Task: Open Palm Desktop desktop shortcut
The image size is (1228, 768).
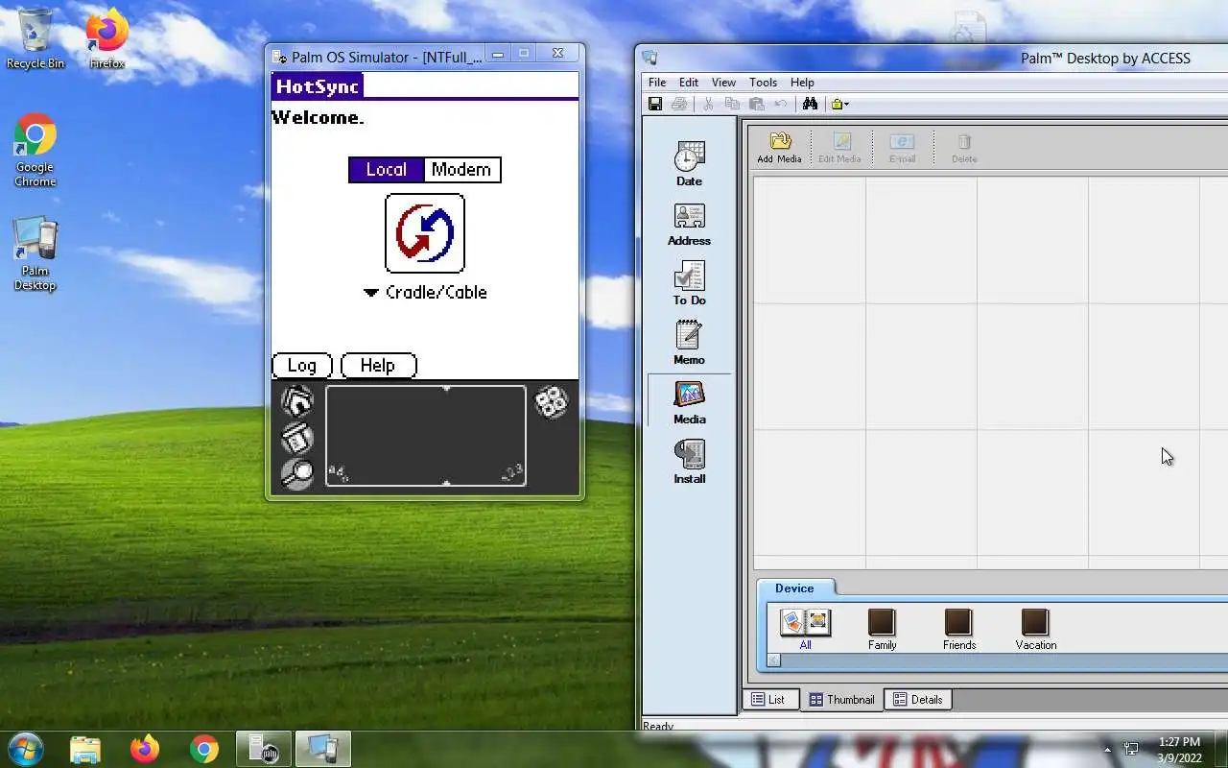Action: tap(35, 253)
